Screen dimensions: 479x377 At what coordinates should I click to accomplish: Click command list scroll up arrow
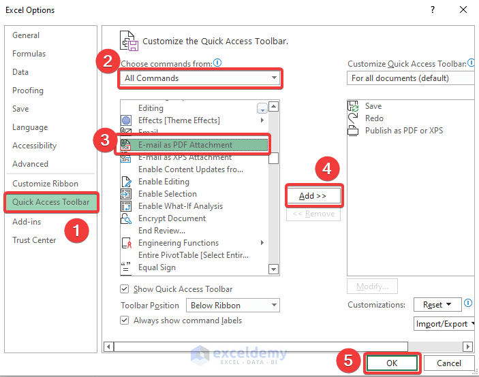(x=273, y=107)
